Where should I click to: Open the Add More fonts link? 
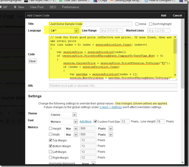click(86, 122)
